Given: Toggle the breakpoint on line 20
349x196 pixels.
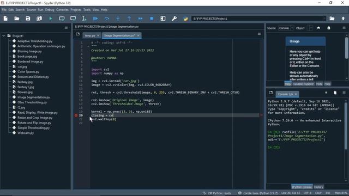Looking at the screenshot, I should (76, 115).
